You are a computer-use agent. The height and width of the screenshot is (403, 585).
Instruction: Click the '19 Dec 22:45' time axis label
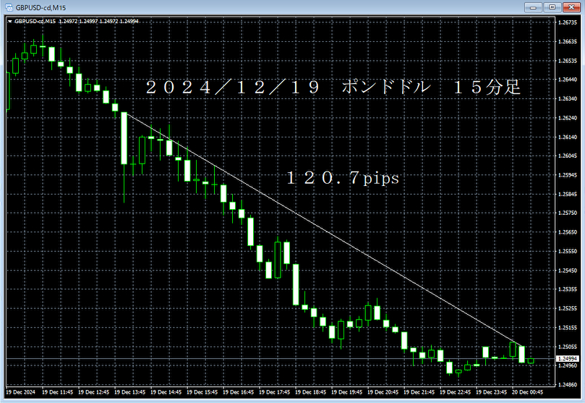pyautogui.click(x=455, y=392)
